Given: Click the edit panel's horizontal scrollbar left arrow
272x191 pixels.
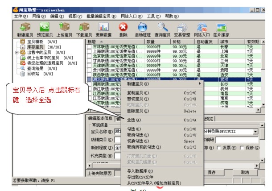Looking at the screenshot, I should (x=90, y=166).
